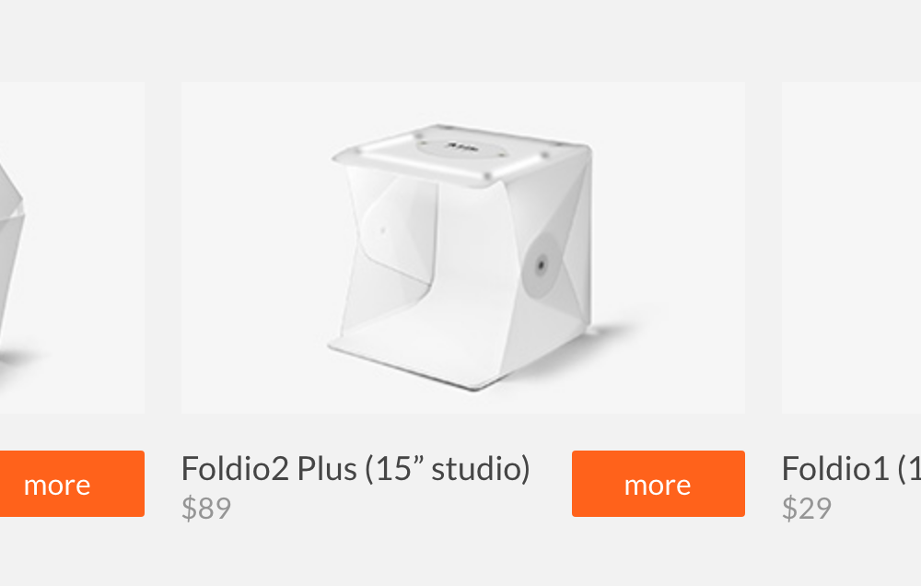Click the logo on top of the lightbox
921x586 pixels.
(x=462, y=146)
